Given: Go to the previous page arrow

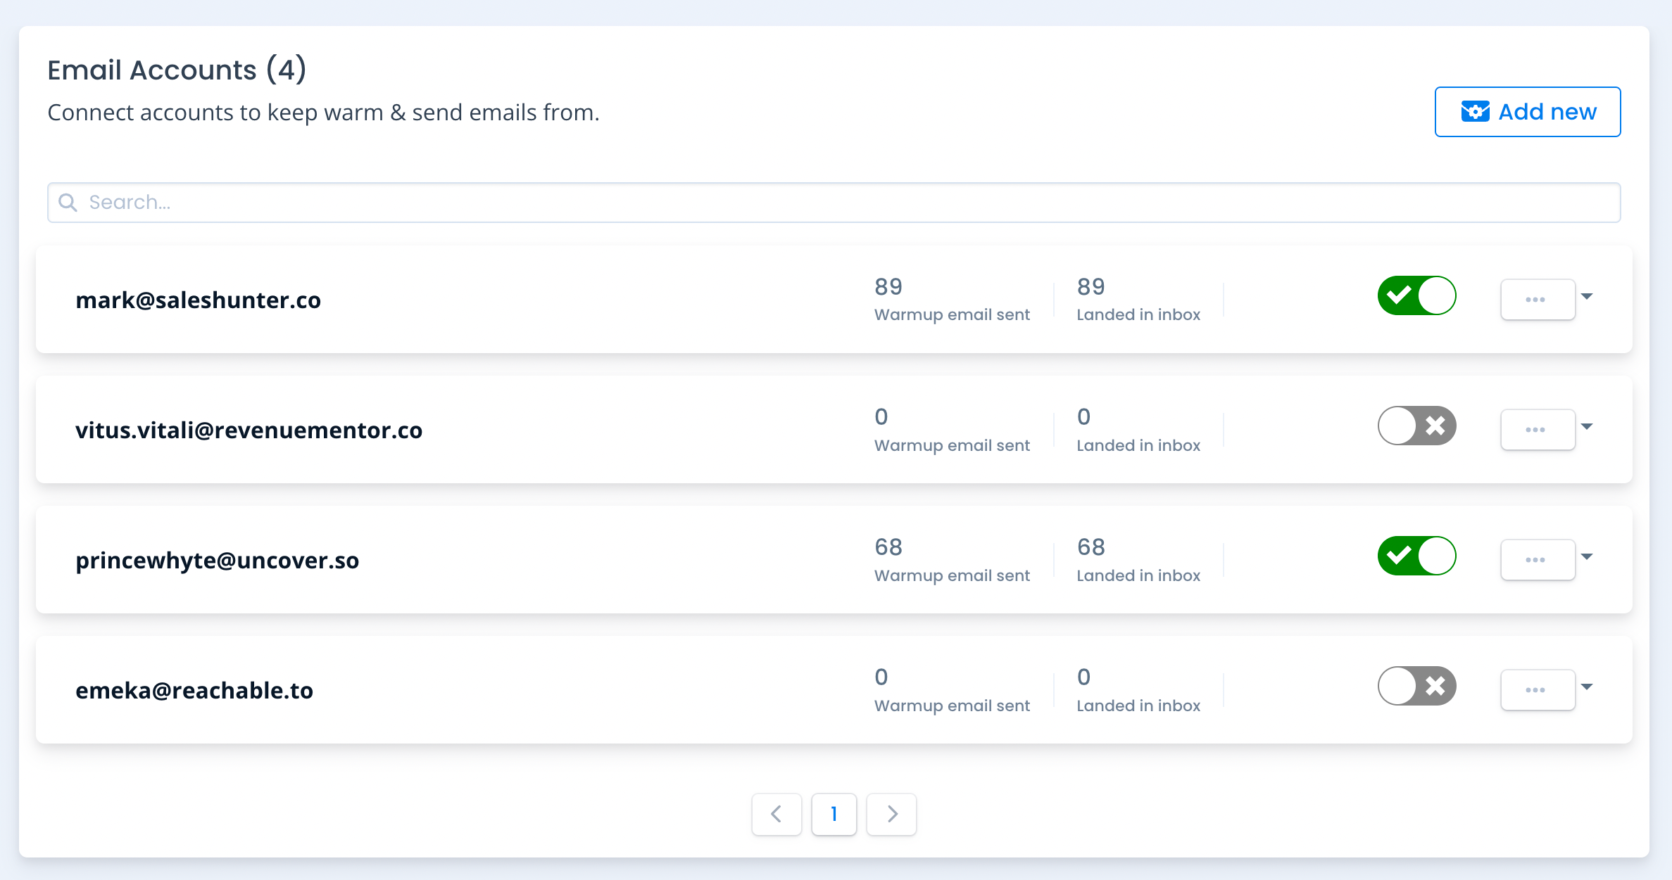Looking at the screenshot, I should [776, 814].
